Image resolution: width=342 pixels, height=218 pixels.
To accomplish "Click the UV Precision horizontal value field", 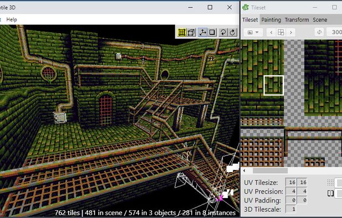I will point(291,191).
